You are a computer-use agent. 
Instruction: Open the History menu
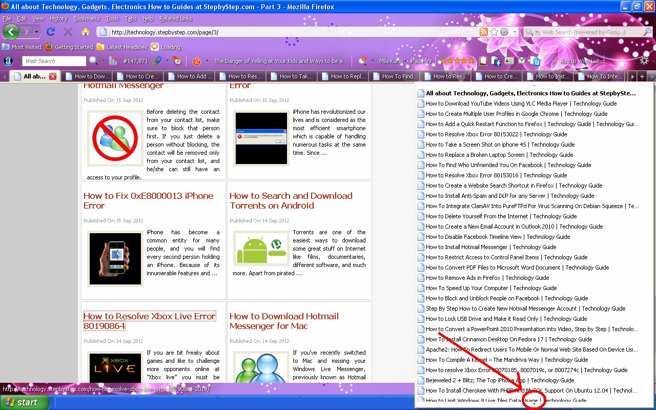click(x=58, y=18)
